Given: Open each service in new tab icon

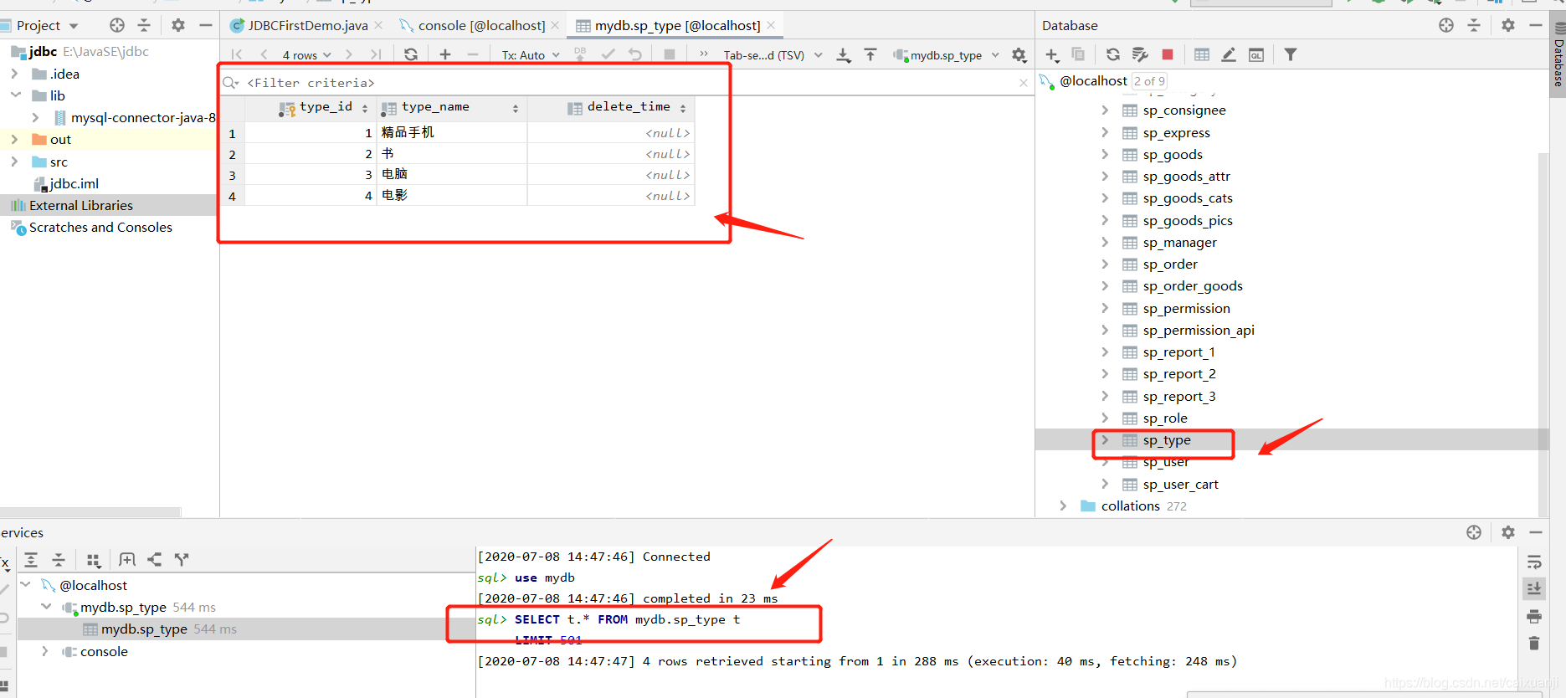Looking at the screenshot, I should pos(127,560).
